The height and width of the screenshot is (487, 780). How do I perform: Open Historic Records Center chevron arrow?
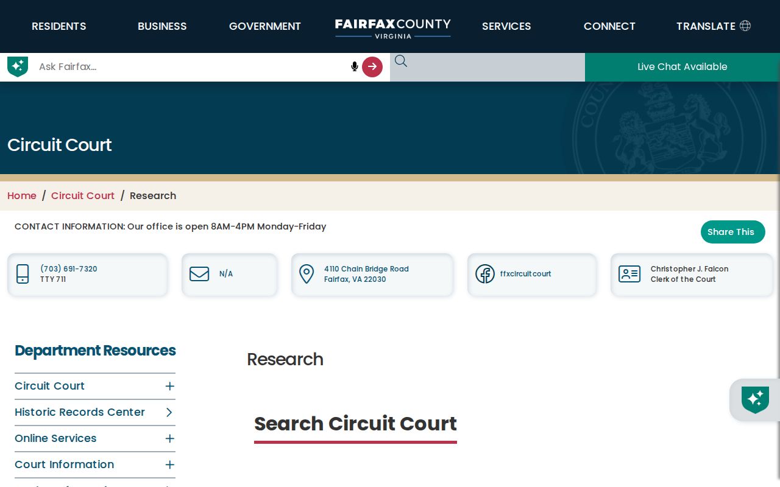click(170, 412)
